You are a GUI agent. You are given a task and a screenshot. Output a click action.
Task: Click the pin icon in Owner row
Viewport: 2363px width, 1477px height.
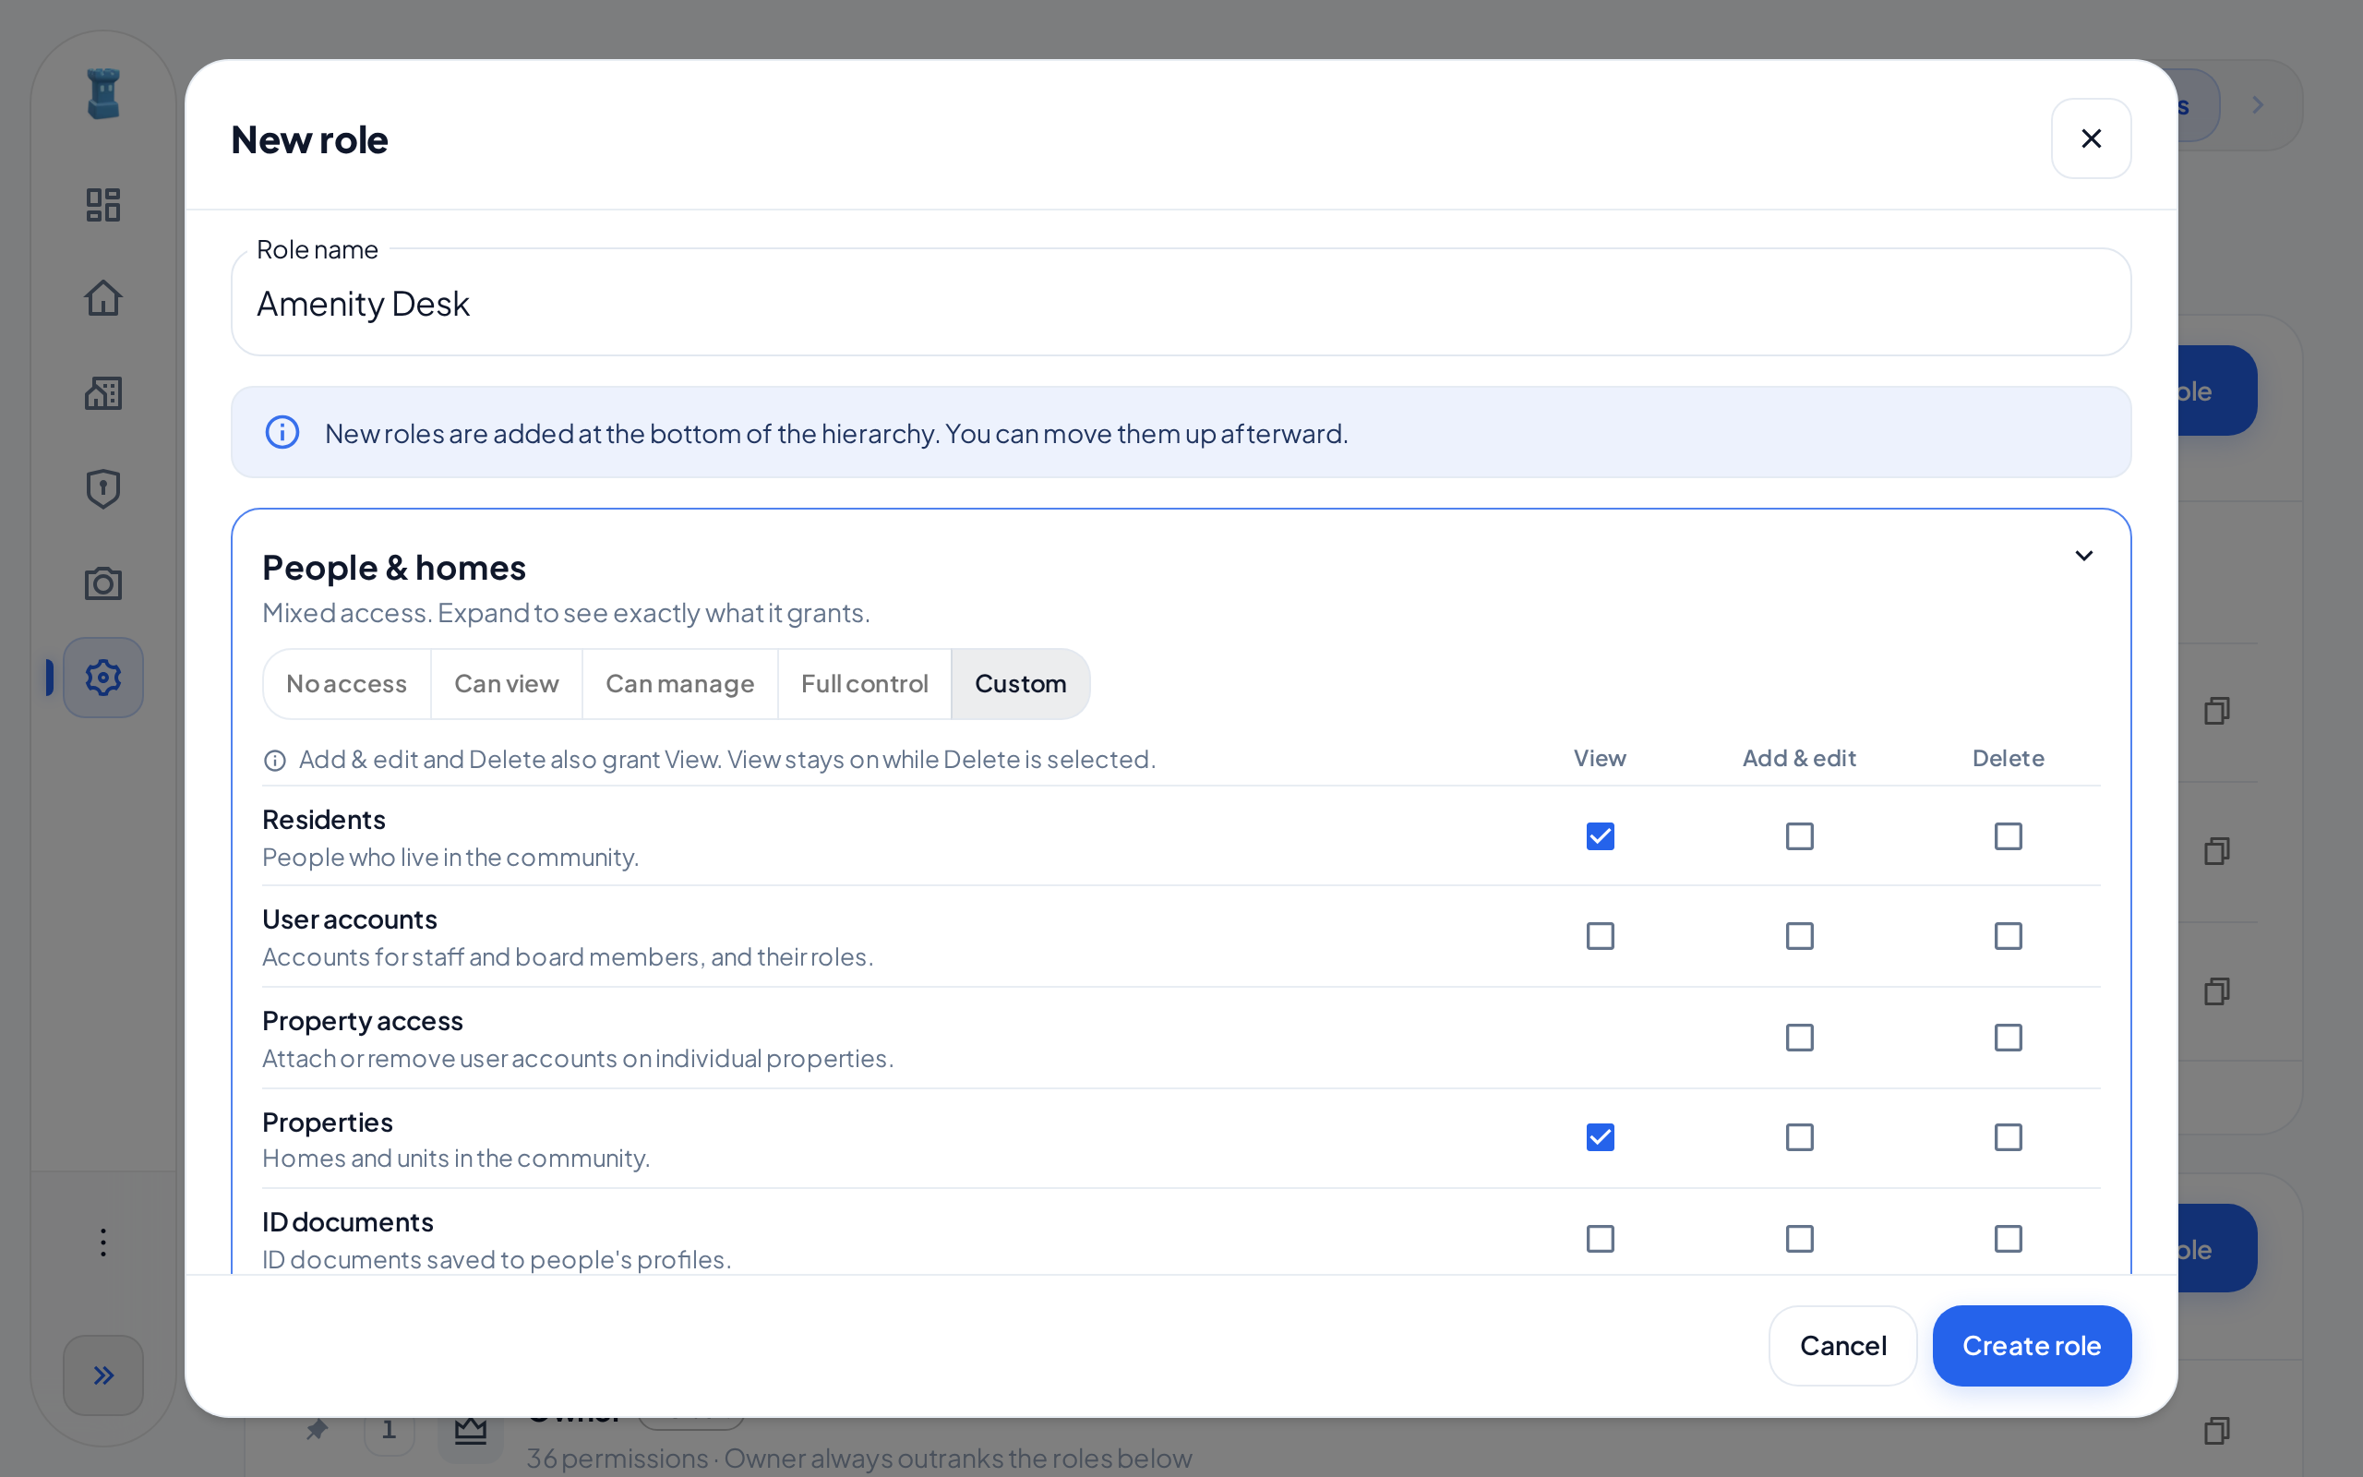(x=317, y=1430)
